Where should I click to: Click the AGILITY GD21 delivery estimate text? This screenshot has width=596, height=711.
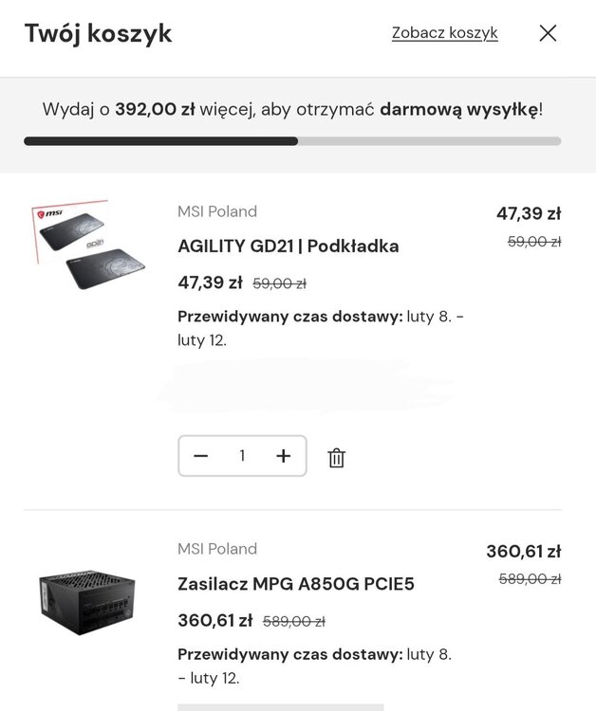[x=320, y=328]
